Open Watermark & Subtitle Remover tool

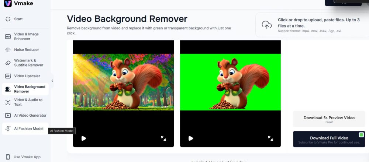coord(25,63)
